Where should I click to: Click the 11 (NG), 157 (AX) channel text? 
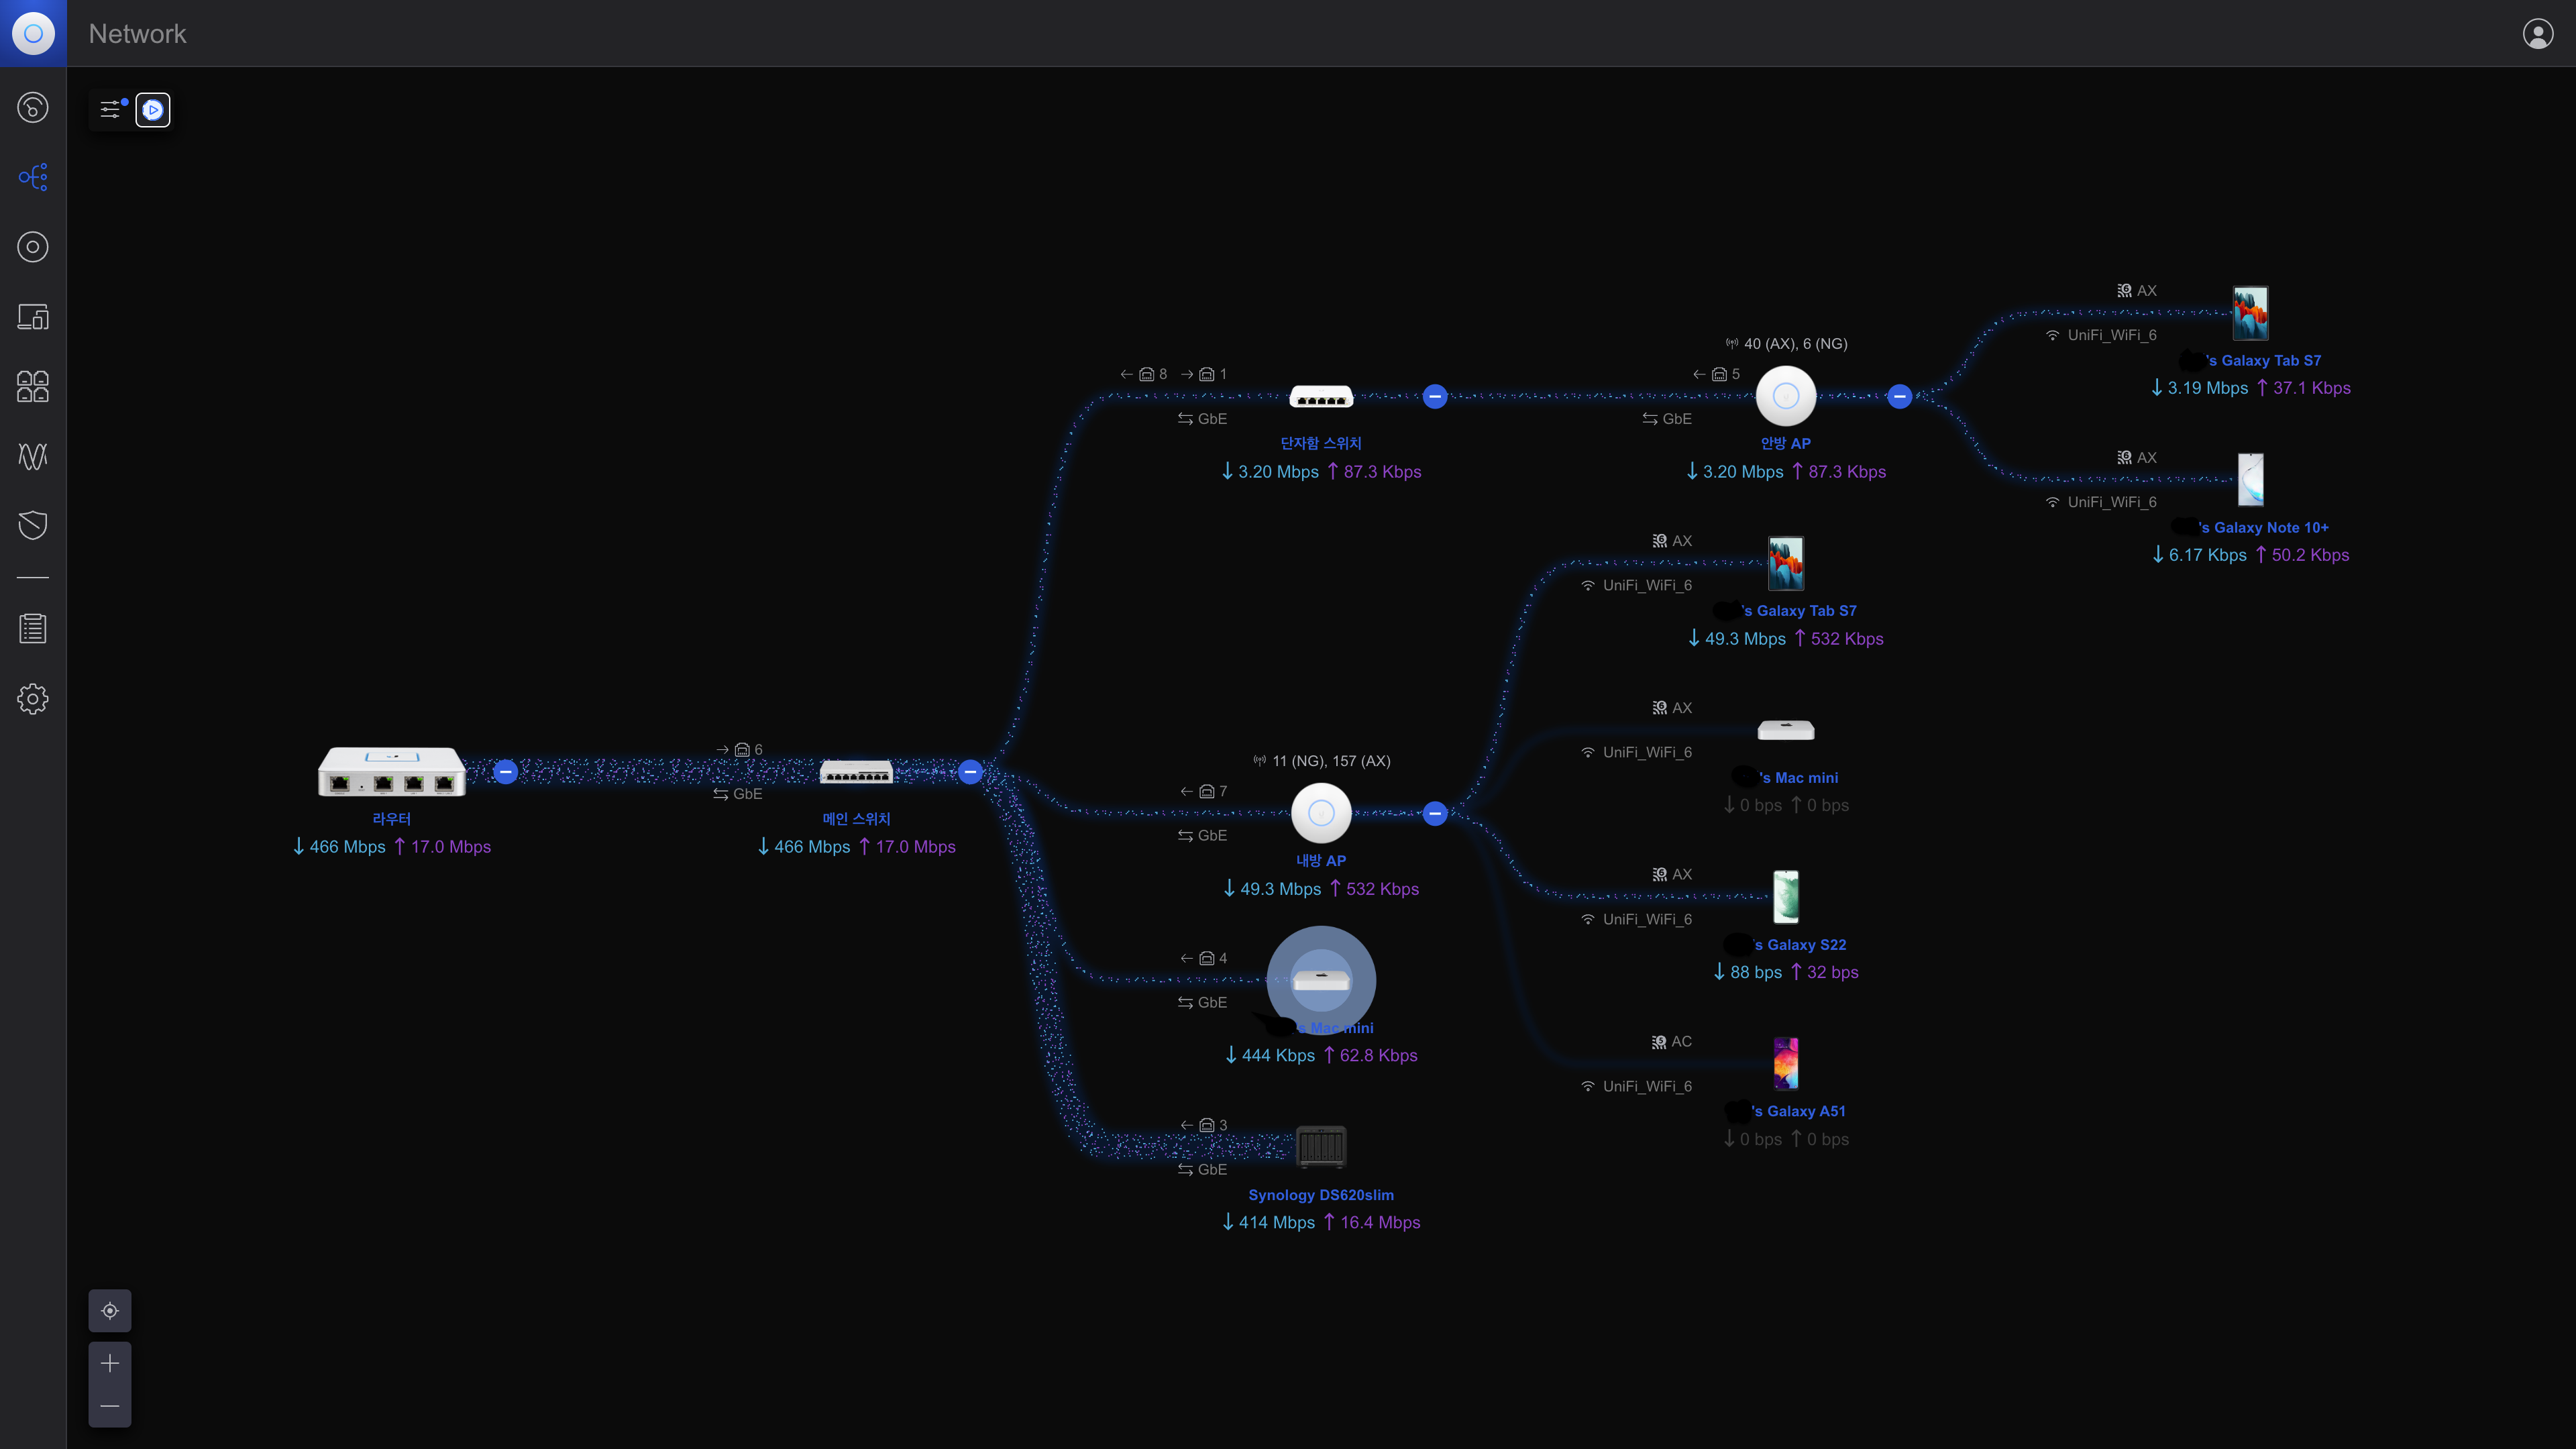1331,761
